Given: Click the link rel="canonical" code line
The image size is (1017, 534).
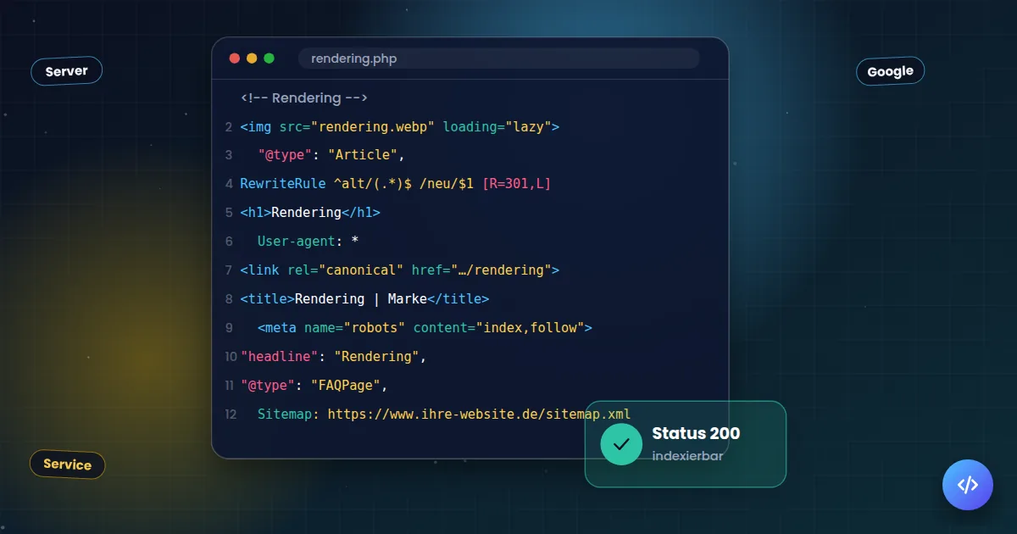Looking at the screenshot, I should [400, 270].
